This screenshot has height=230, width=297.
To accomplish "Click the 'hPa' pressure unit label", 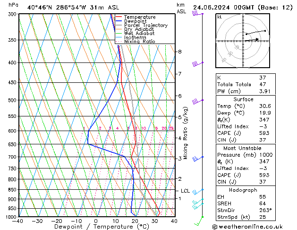I will coord(13,5).
